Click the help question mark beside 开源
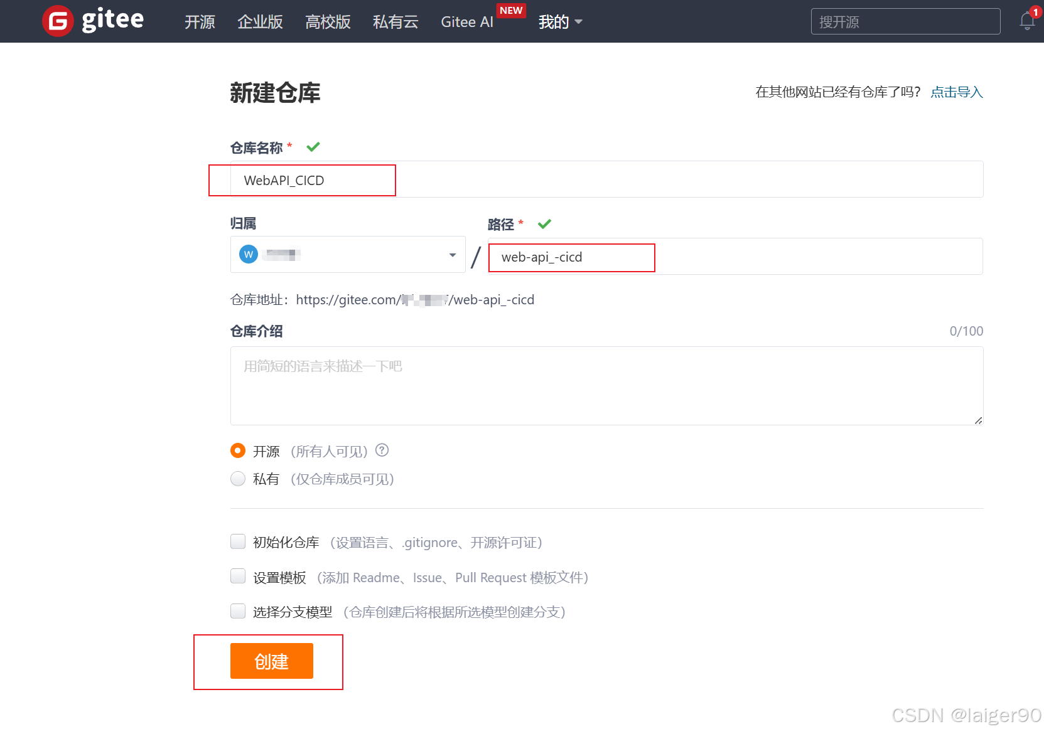The height and width of the screenshot is (734, 1044). click(382, 450)
